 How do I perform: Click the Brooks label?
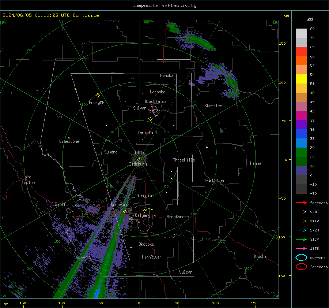260,256
